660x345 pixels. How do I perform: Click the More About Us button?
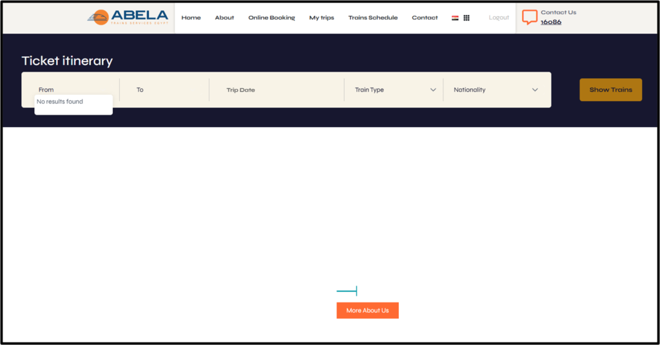coord(367,310)
